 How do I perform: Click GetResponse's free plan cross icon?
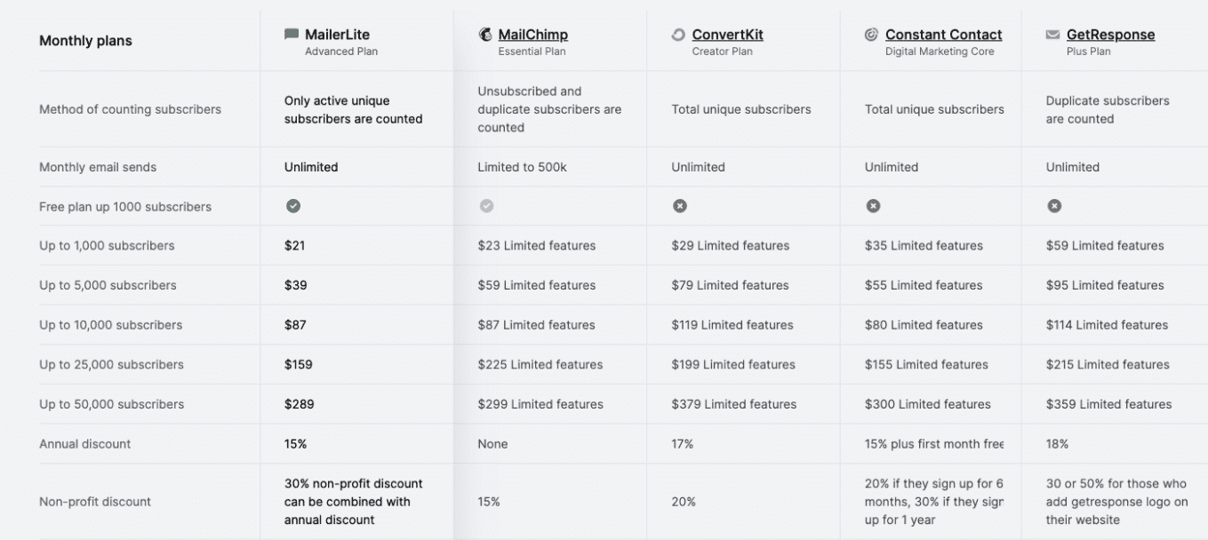(x=1054, y=206)
